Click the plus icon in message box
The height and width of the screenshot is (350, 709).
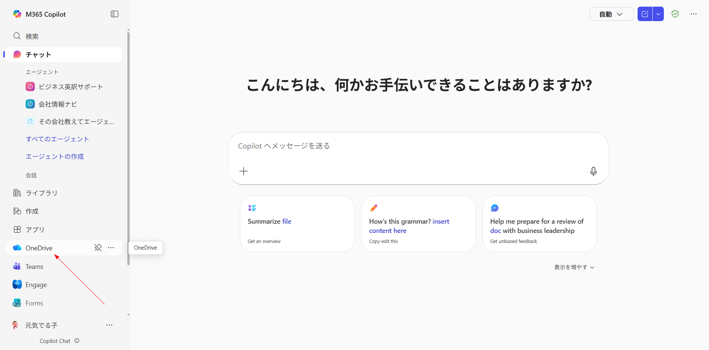coord(244,171)
